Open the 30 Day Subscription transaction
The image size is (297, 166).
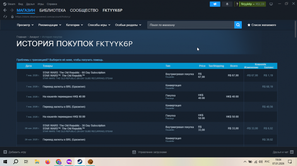[147, 128]
